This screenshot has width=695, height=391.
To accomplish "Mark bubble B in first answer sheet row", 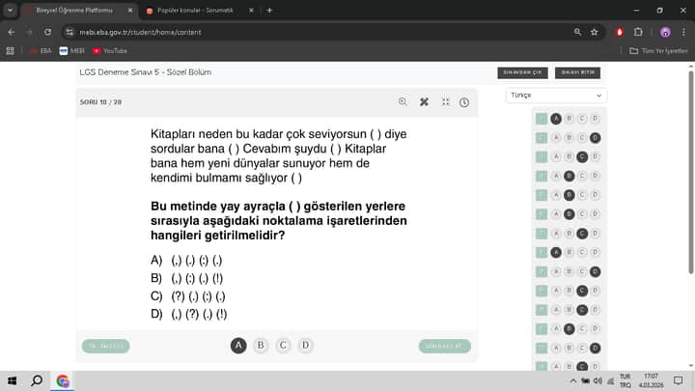I will coord(570,119).
